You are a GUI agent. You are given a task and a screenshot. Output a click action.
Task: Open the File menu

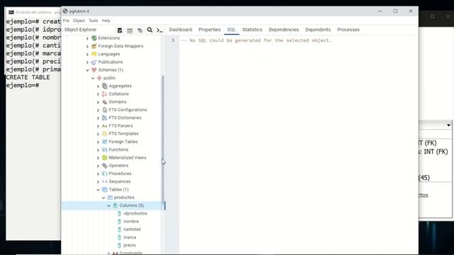tap(66, 21)
